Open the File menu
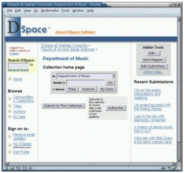The image size is (184, 173). point(10,11)
